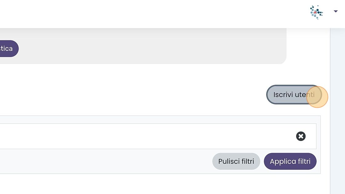
Task: Enrol users via the Iscrivi utenti button
Action: click(x=294, y=95)
